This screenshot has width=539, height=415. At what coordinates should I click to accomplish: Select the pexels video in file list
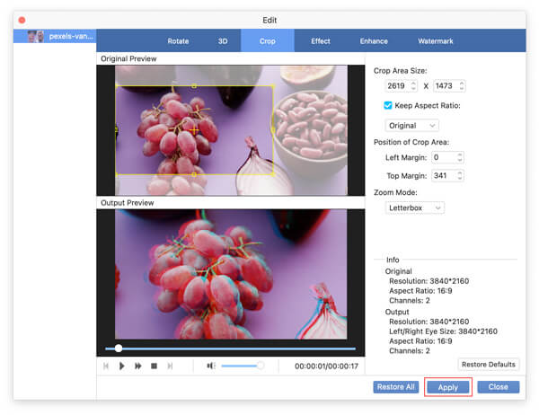[55, 36]
